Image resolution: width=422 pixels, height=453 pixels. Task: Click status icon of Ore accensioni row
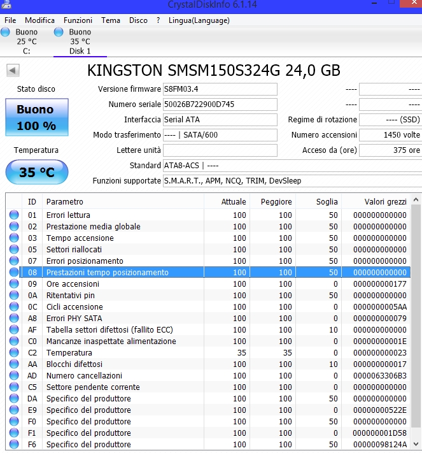[x=14, y=284]
